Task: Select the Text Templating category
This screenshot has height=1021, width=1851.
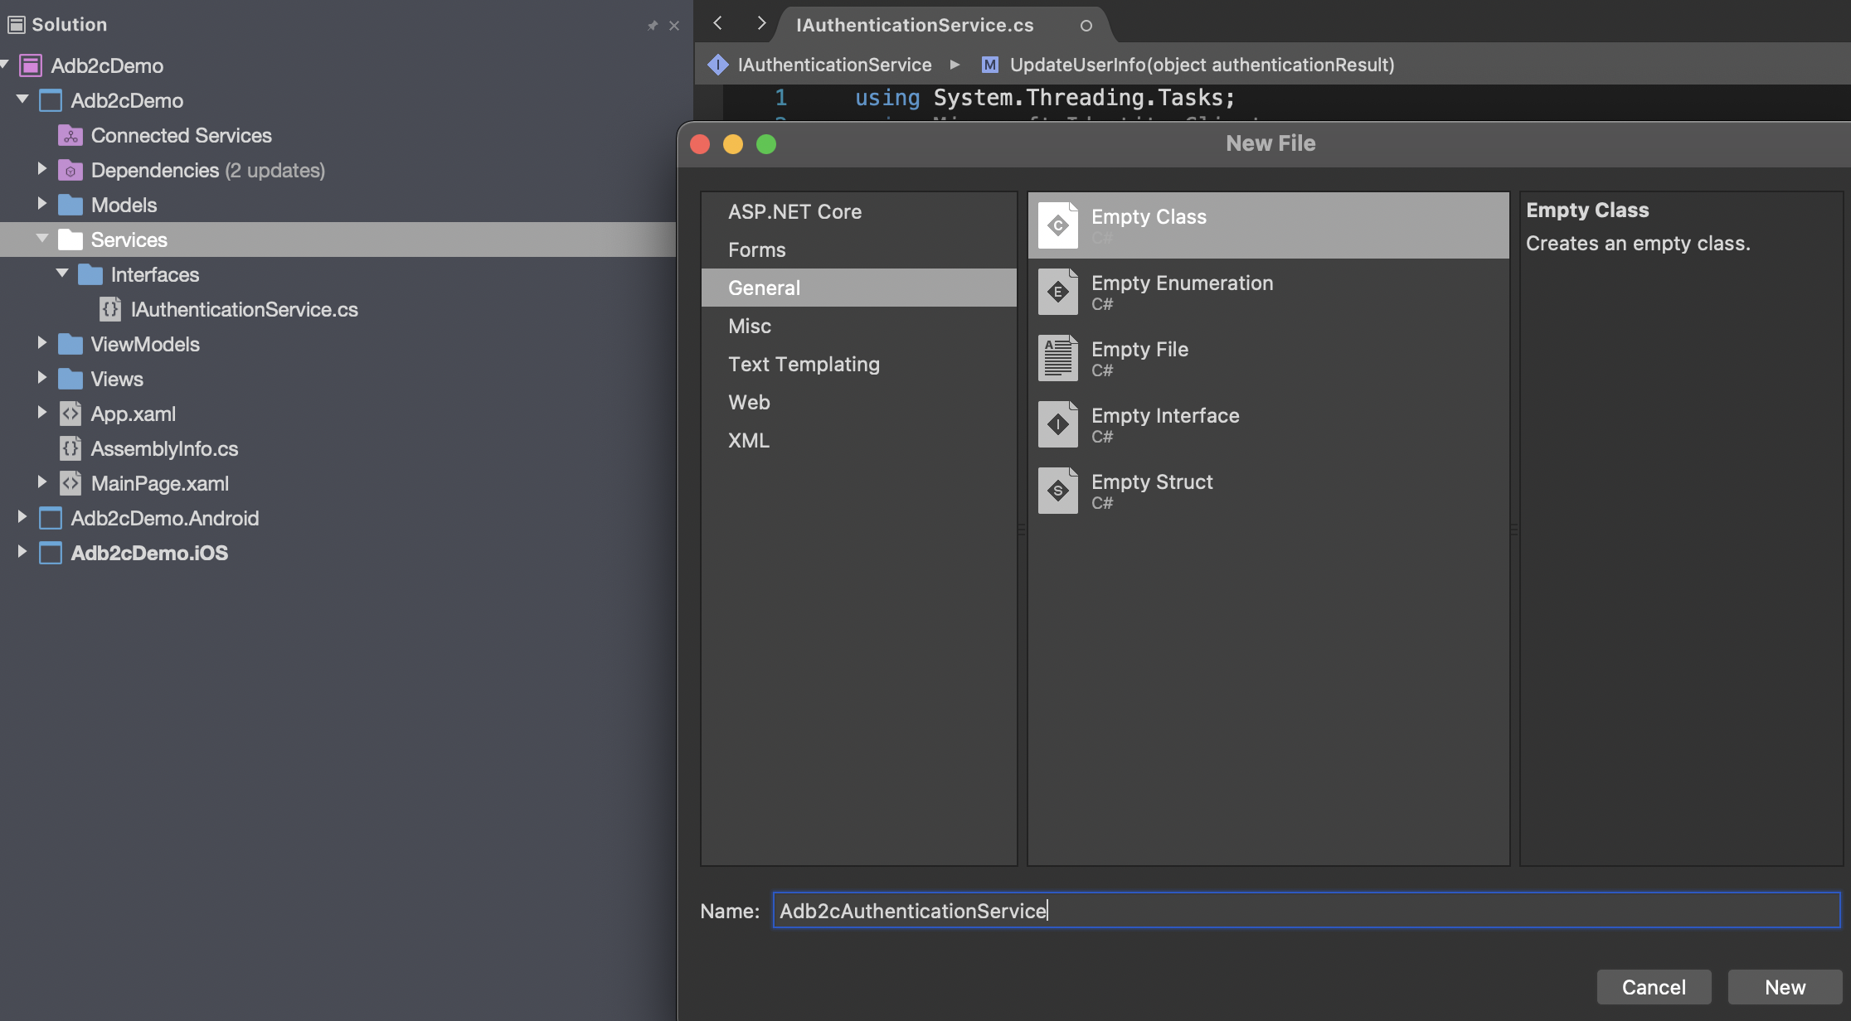Action: (804, 364)
